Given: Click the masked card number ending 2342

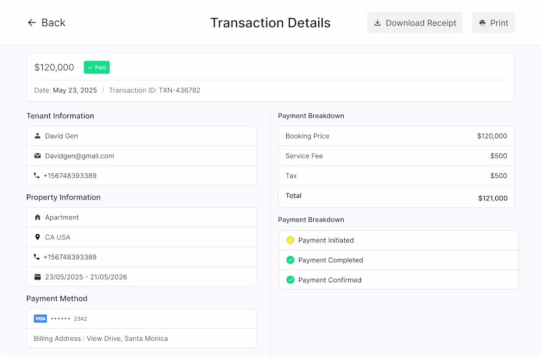Looking at the screenshot, I should click(x=69, y=319).
